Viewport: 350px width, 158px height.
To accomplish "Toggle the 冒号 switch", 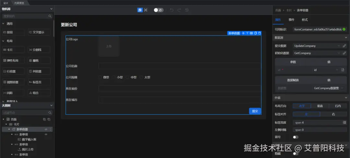I will point(296,137).
